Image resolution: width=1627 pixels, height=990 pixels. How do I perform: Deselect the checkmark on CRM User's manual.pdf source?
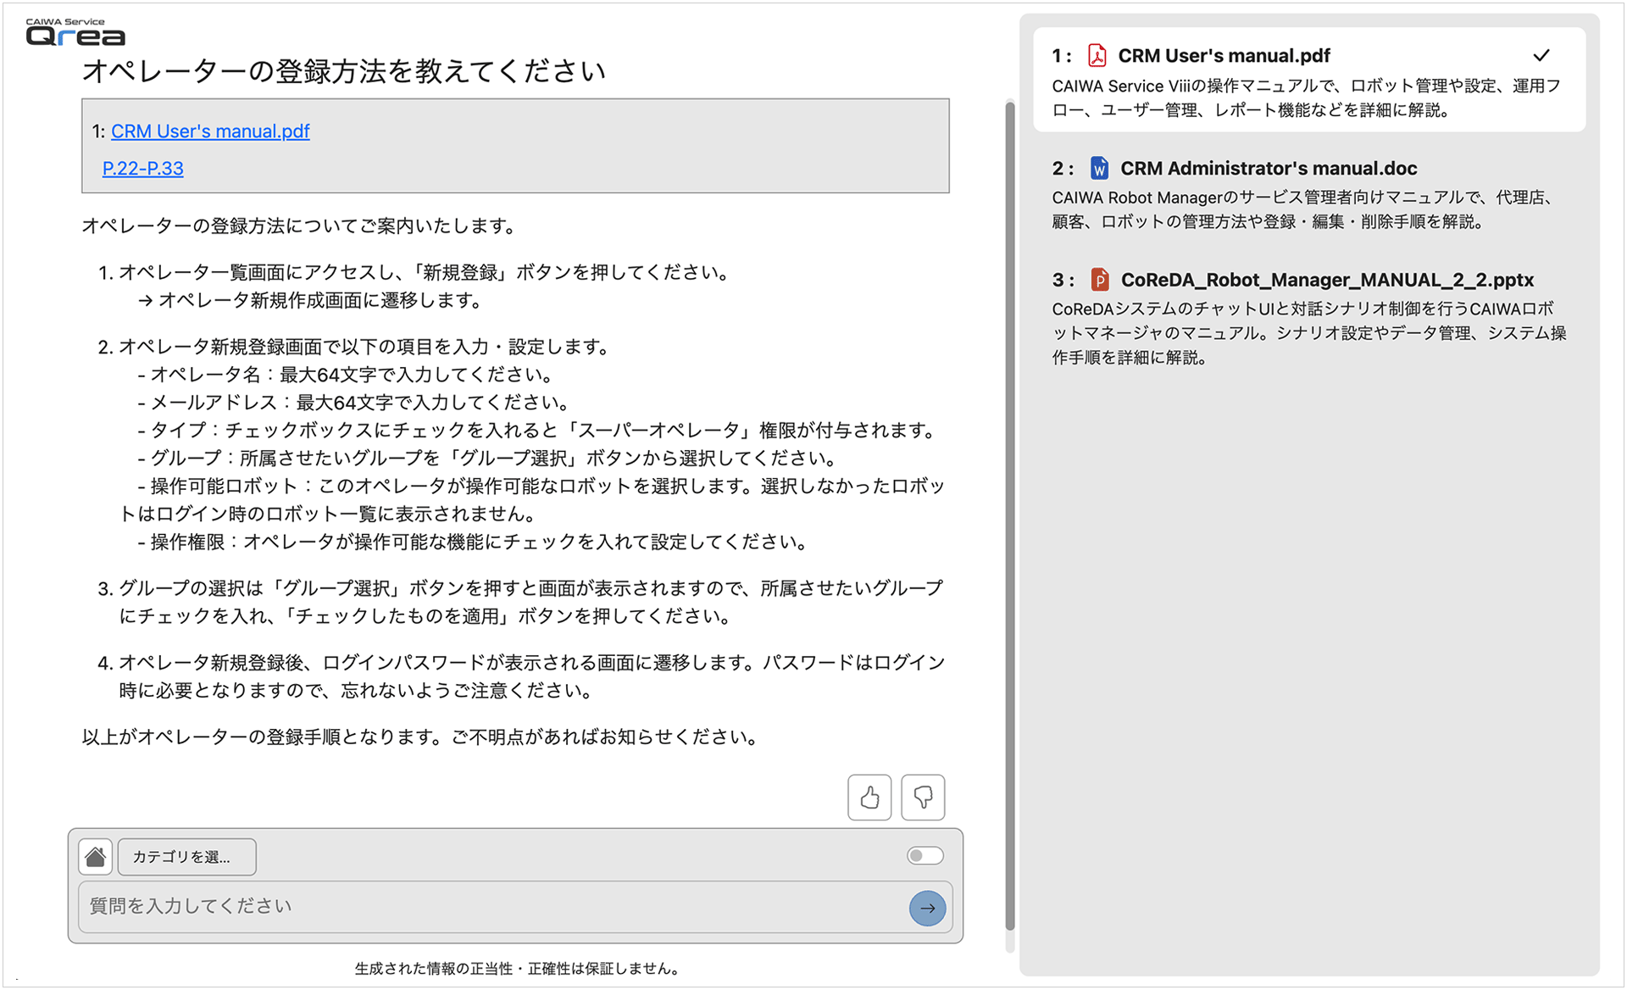click(x=1541, y=54)
